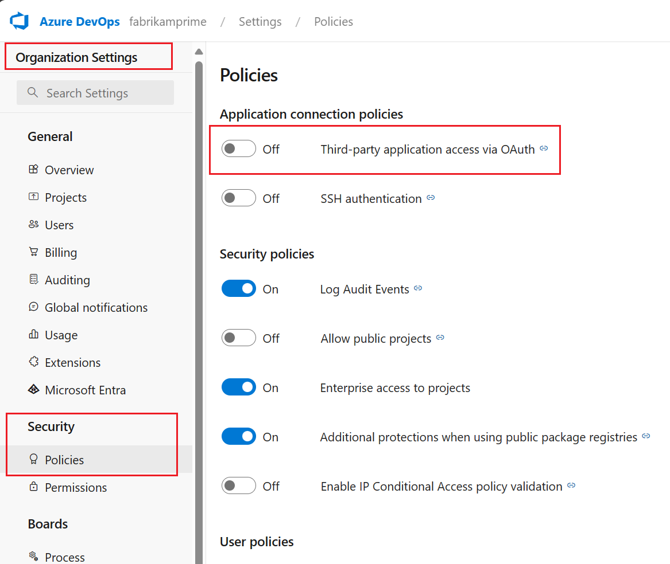The image size is (670, 564).
Task: Click the Users people icon in the sidebar
Action: 33,225
